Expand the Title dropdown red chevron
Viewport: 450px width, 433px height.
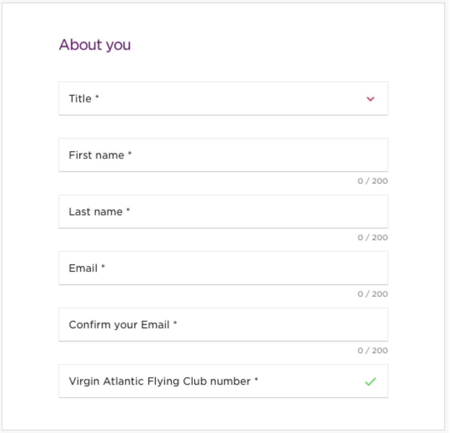(370, 99)
